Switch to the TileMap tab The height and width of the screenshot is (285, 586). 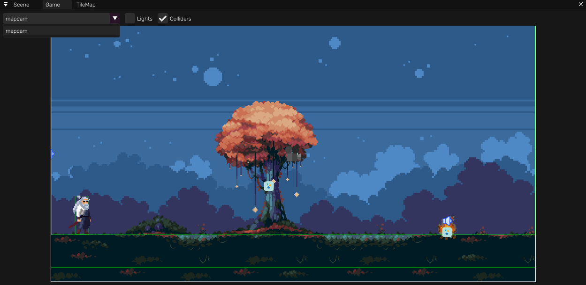pos(86,5)
